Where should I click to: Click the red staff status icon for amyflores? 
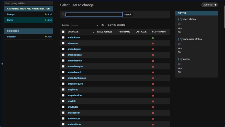(x=153, y=90)
